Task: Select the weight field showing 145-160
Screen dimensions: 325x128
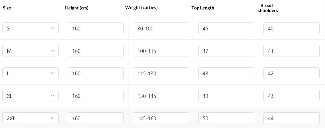Action: pos(161,118)
